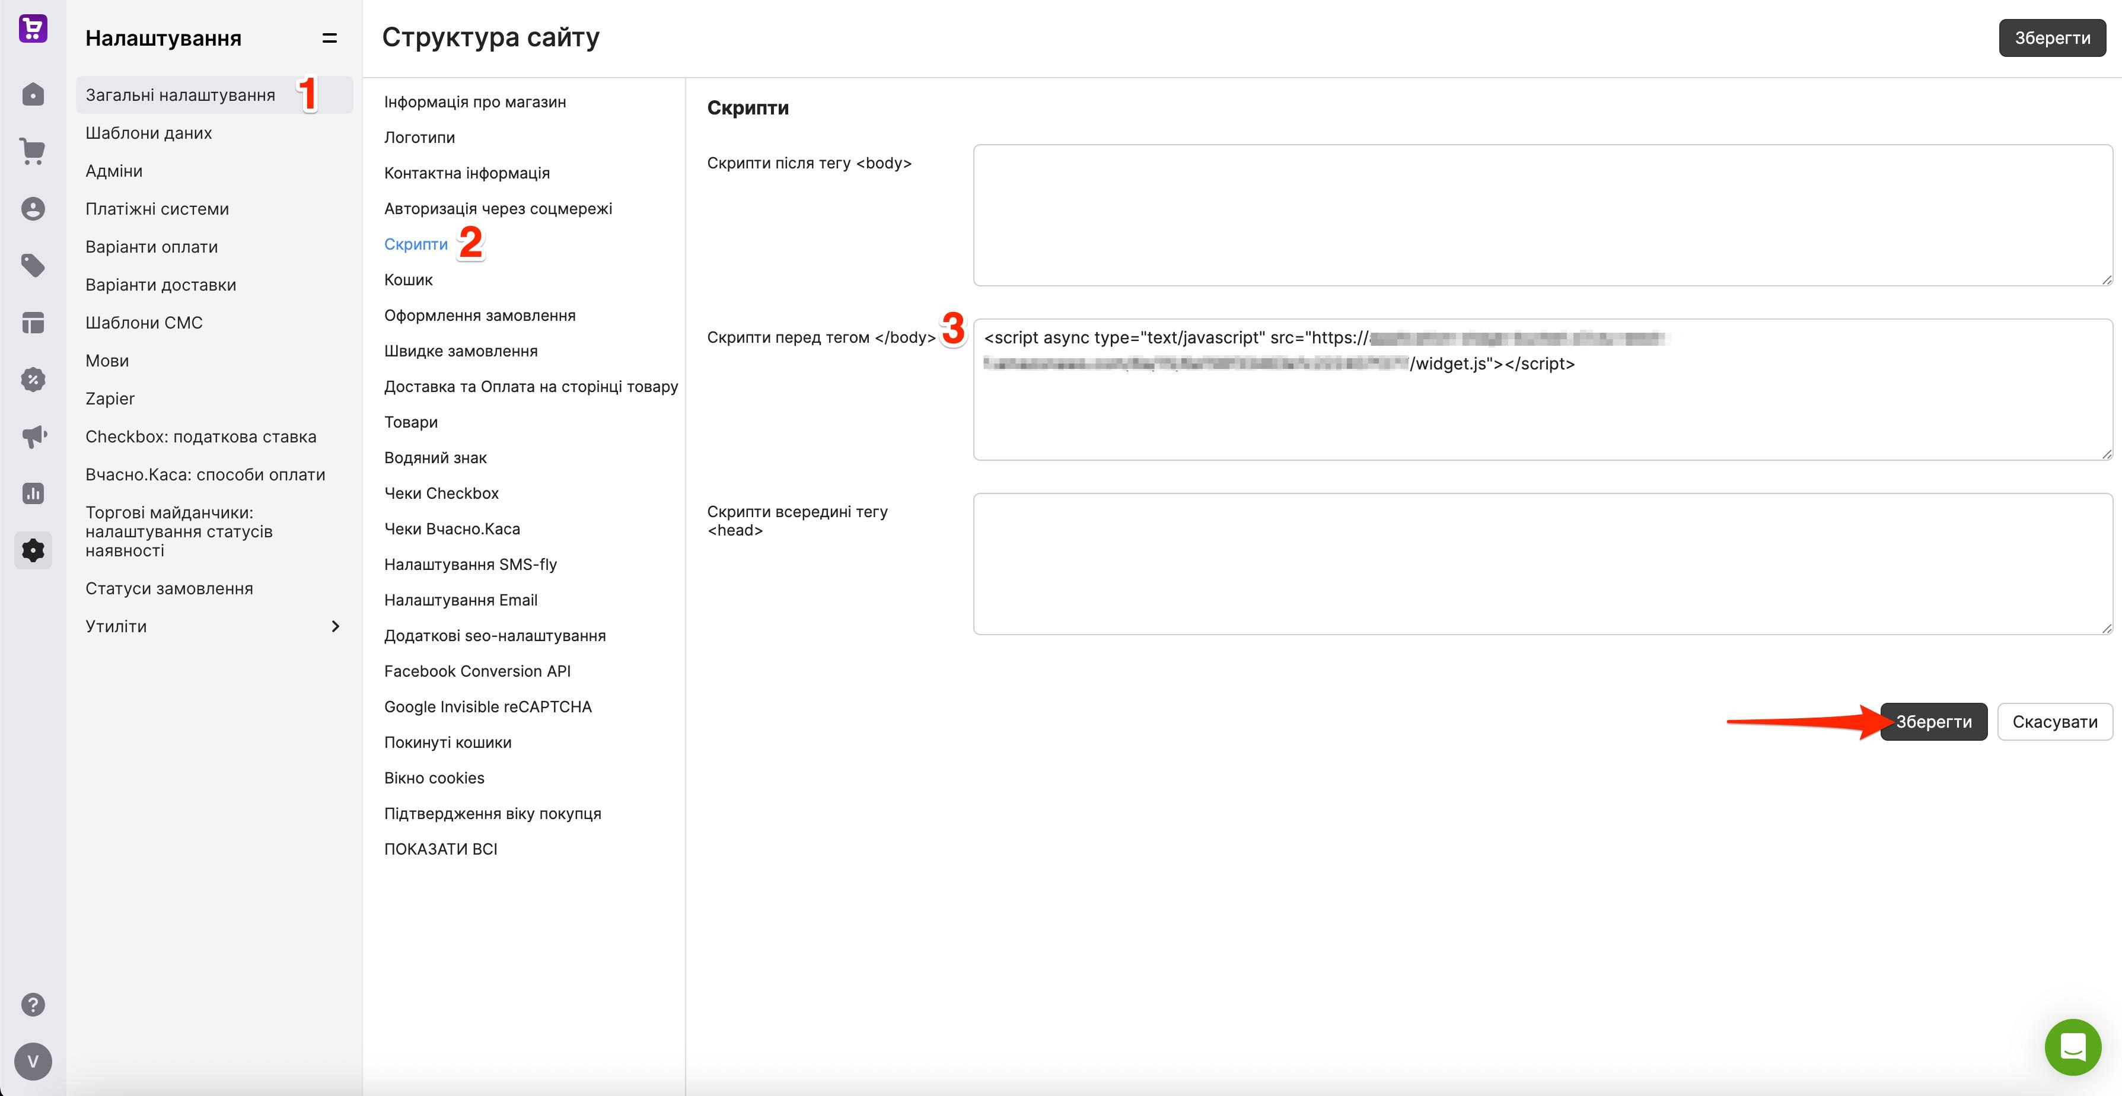The height and width of the screenshot is (1096, 2122).
Task: Open the Settings gear icon
Action: [33, 550]
